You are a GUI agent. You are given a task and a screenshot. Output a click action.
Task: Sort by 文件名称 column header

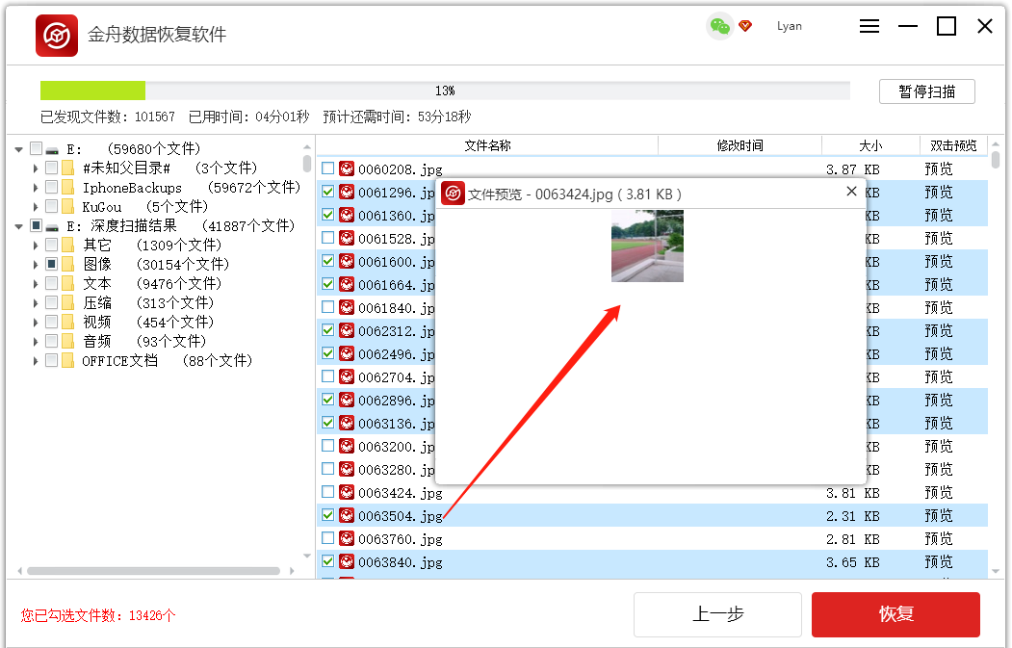click(x=487, y=145)
